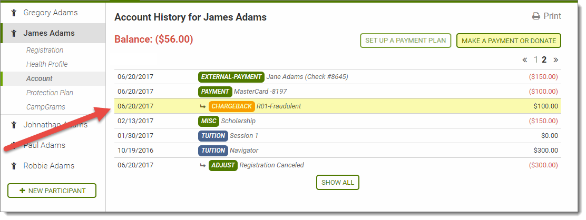
Task: Click James Adams participant person icon
Action: coord(14,33)
